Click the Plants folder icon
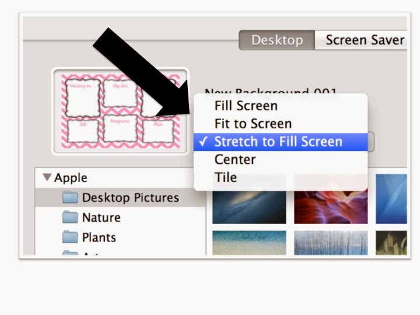The width and height of the screenshot is (420, 315). click(x=70, y=237)
